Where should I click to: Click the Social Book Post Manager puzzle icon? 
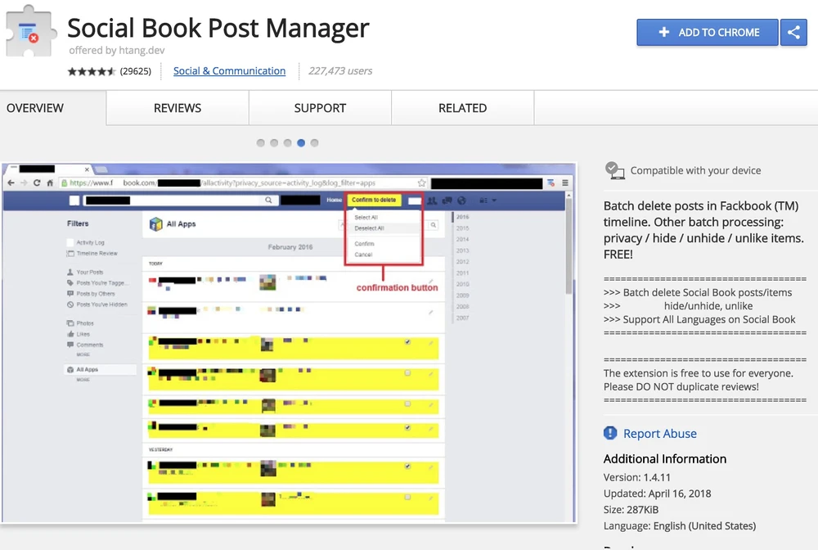29,32
